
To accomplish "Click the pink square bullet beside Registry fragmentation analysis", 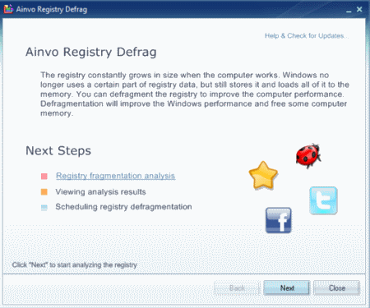I will 44,176.
